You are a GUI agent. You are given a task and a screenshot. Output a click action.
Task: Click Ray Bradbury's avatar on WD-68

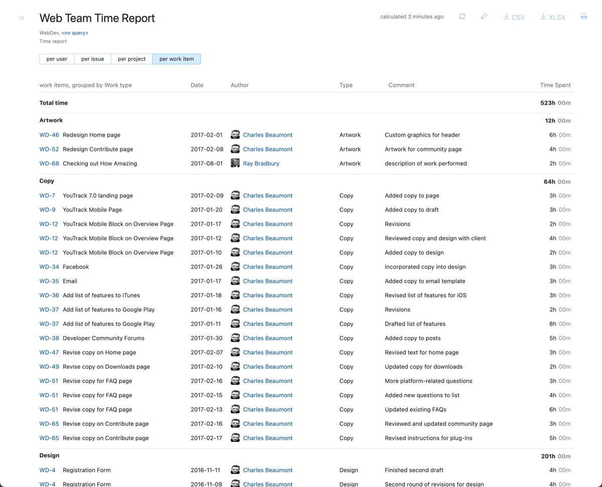[x=235, y=163]
